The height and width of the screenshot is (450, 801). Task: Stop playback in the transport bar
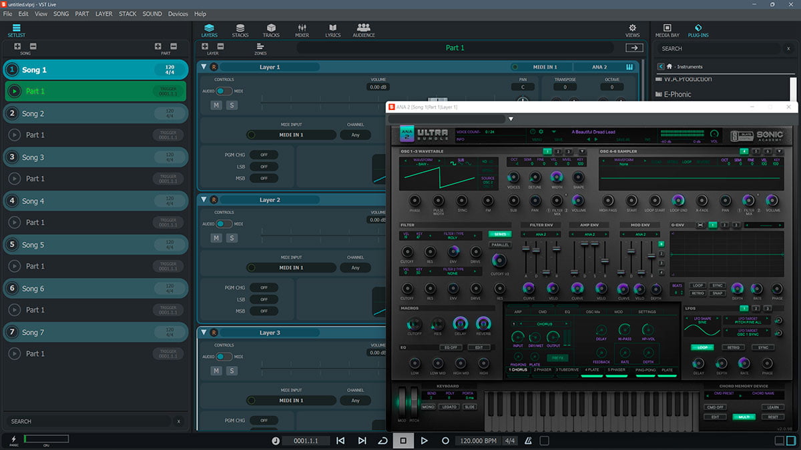[x=403, y=441]
